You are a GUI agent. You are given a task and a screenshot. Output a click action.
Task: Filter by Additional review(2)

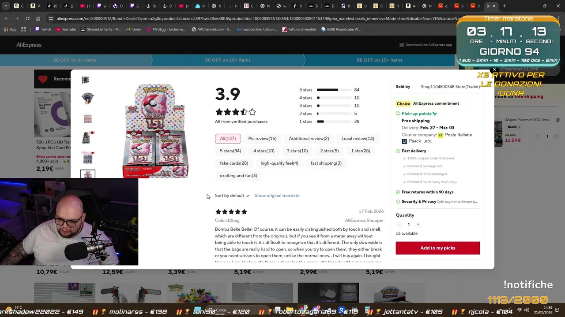point(309,138)
